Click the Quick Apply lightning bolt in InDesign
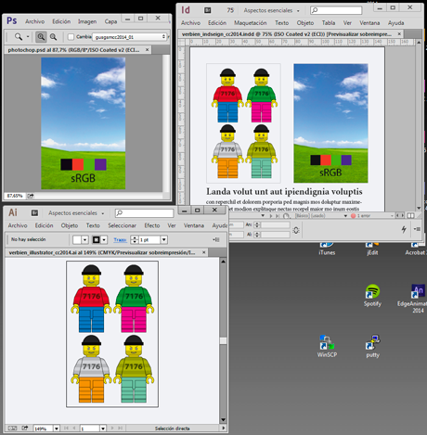The image size is (427, 435). pos(404,229)
